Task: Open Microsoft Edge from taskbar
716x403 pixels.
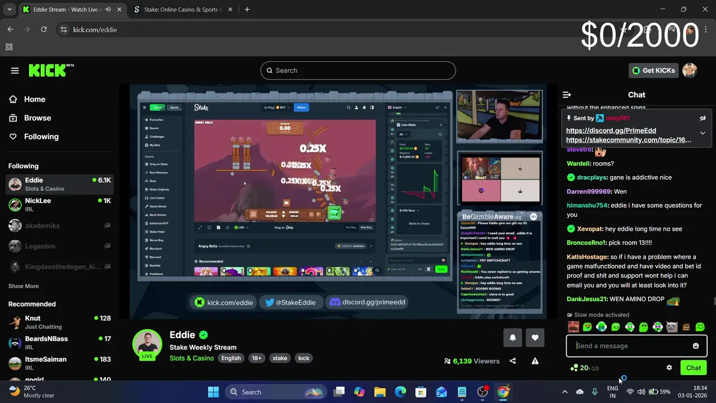Action: tap(401, 392)
